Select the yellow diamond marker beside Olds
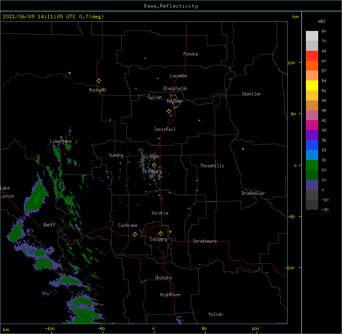The height and width of the screenshot is (334, 342). coord(154,165)
